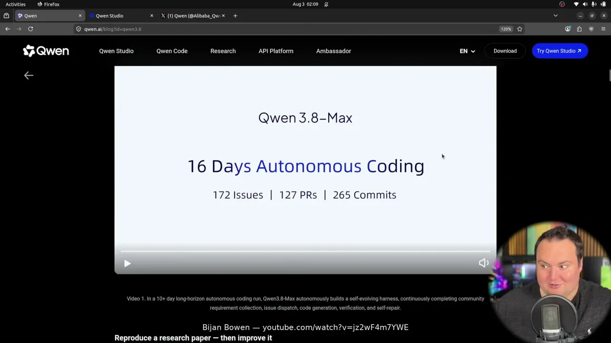Viewport: 611px width, 343px height.
Task: Click the '127 PRs' stat in video
Action: (298, 195)
